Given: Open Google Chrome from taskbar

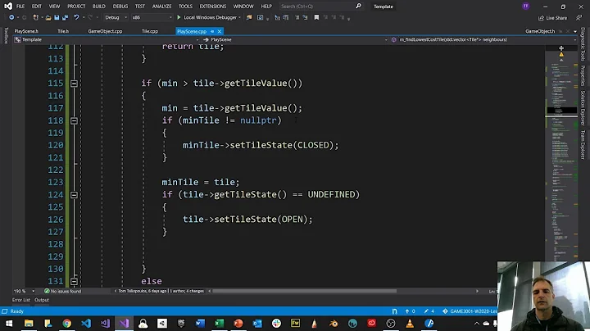Looking at the screenshot, I should point(67,323).
